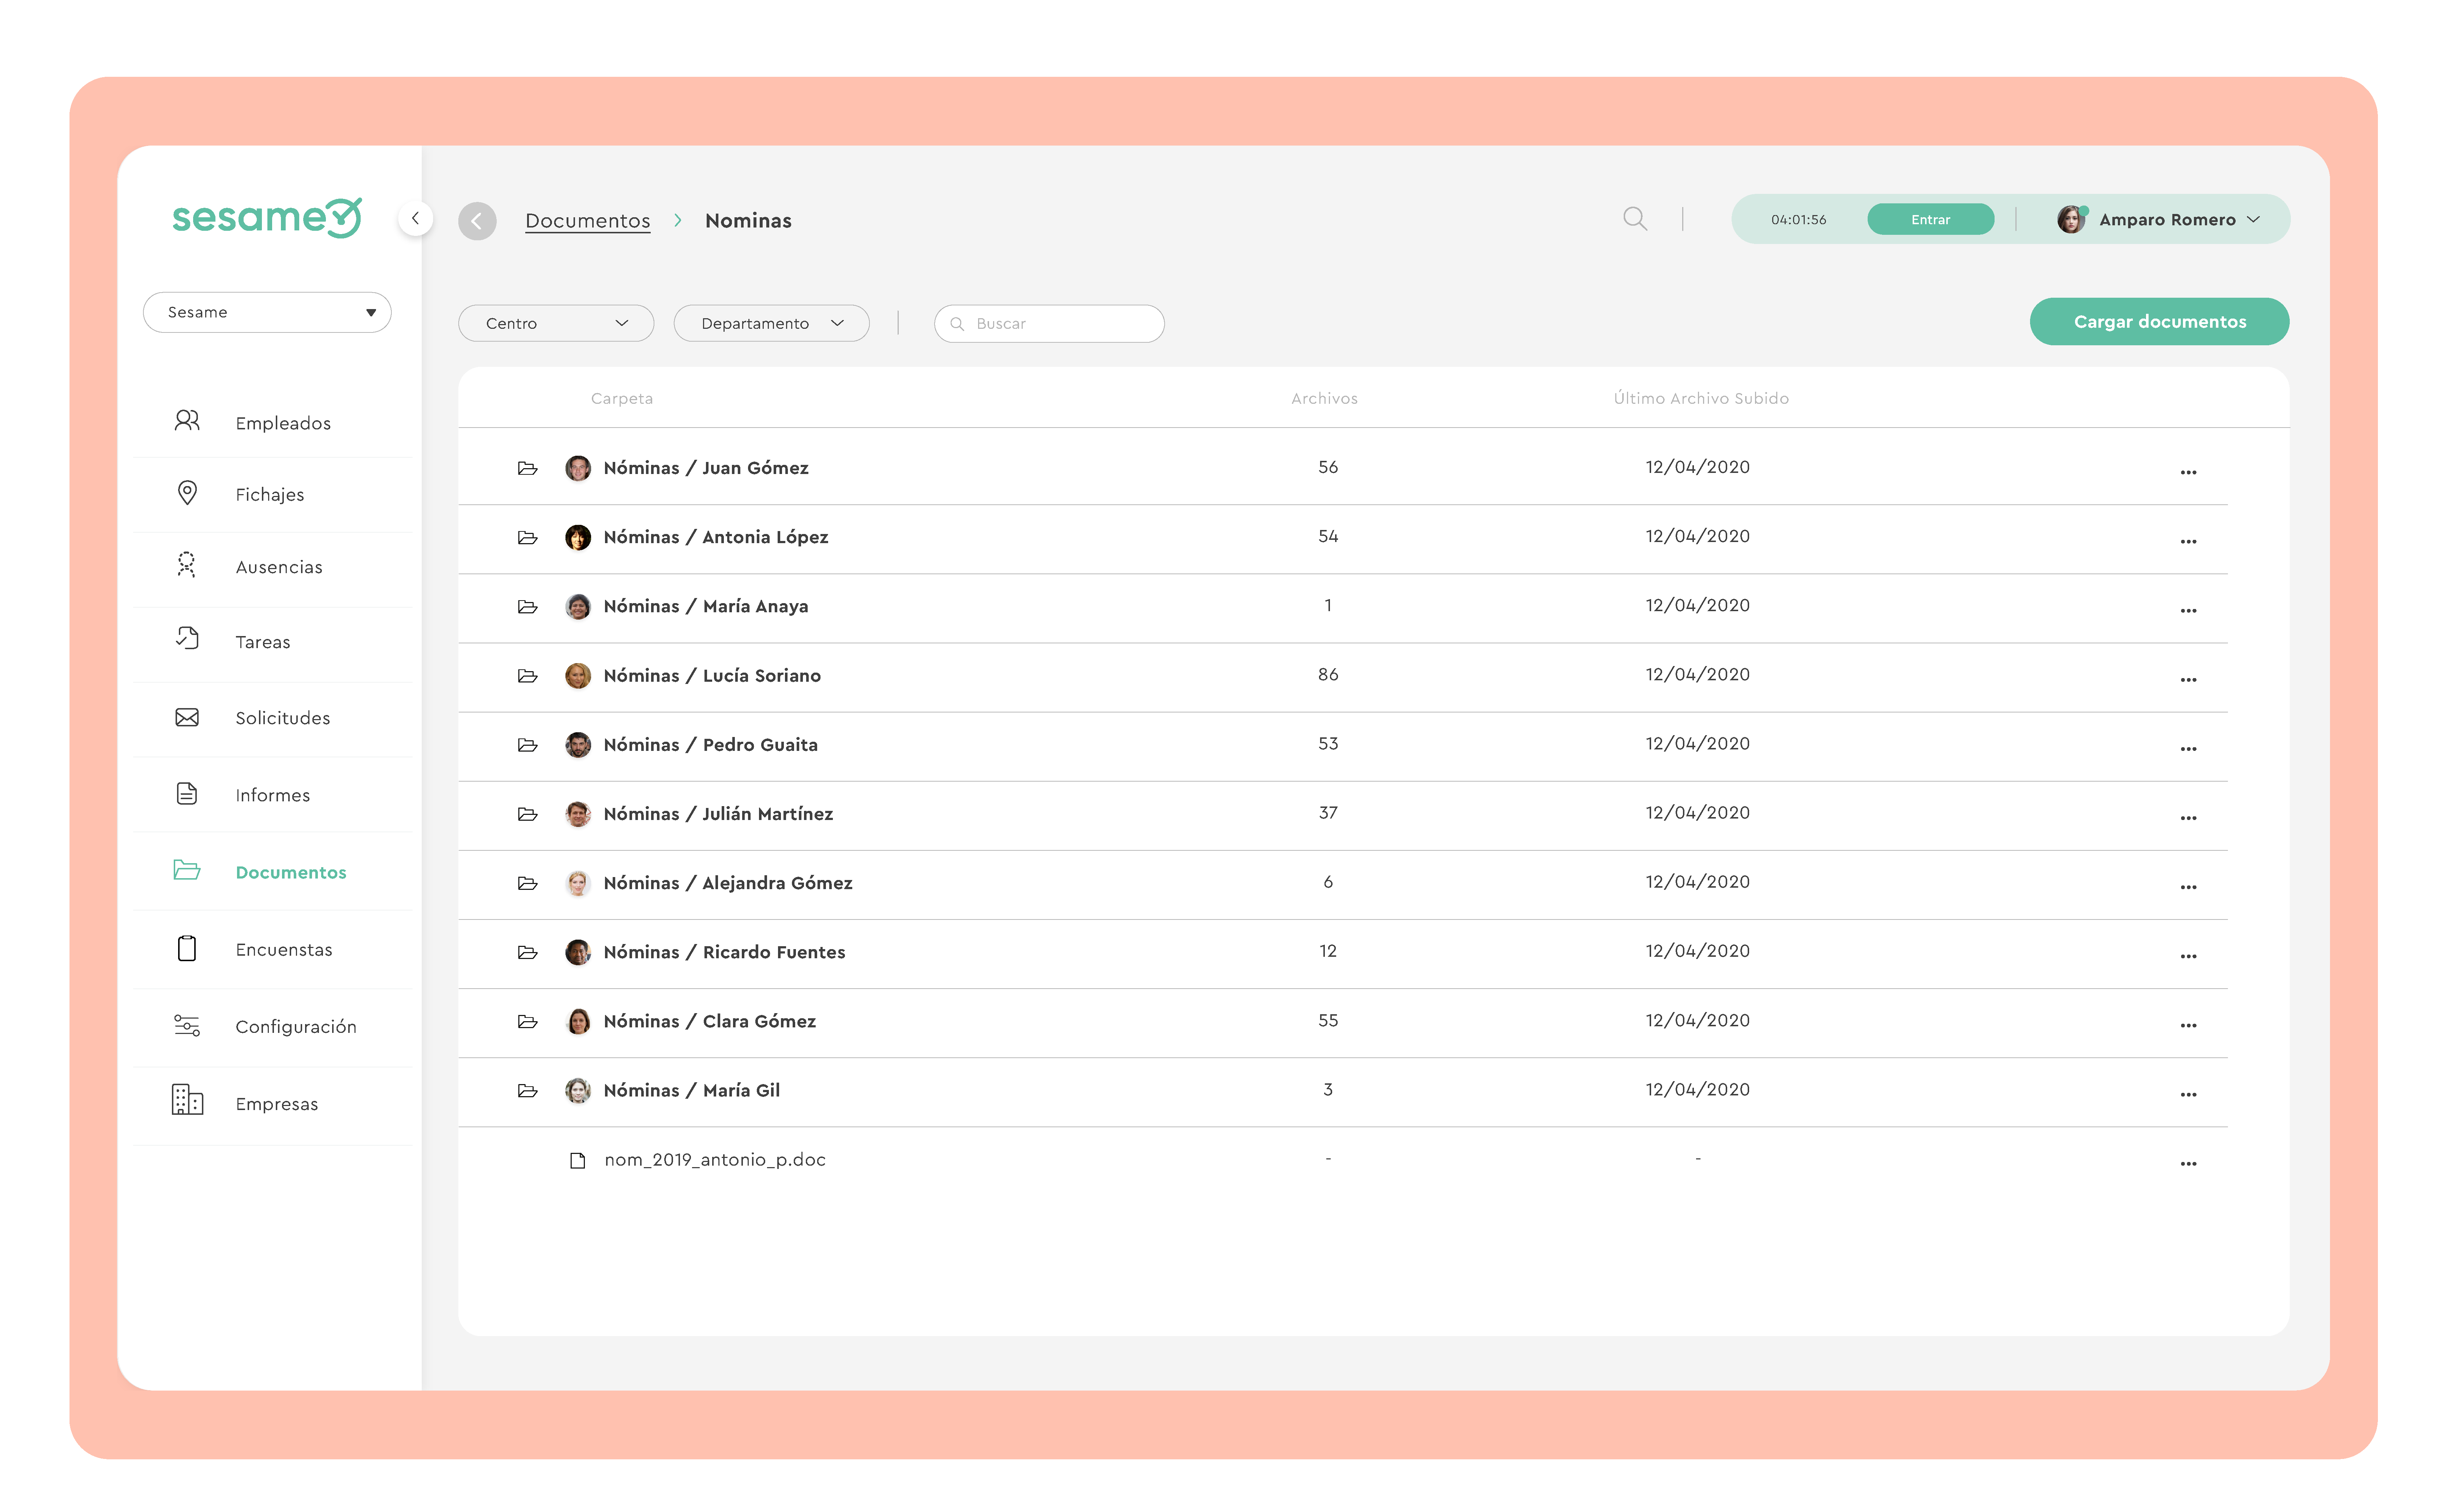Open Encuestas in the sidebar menu
2439x1512 pixels.
pos(284,950)
